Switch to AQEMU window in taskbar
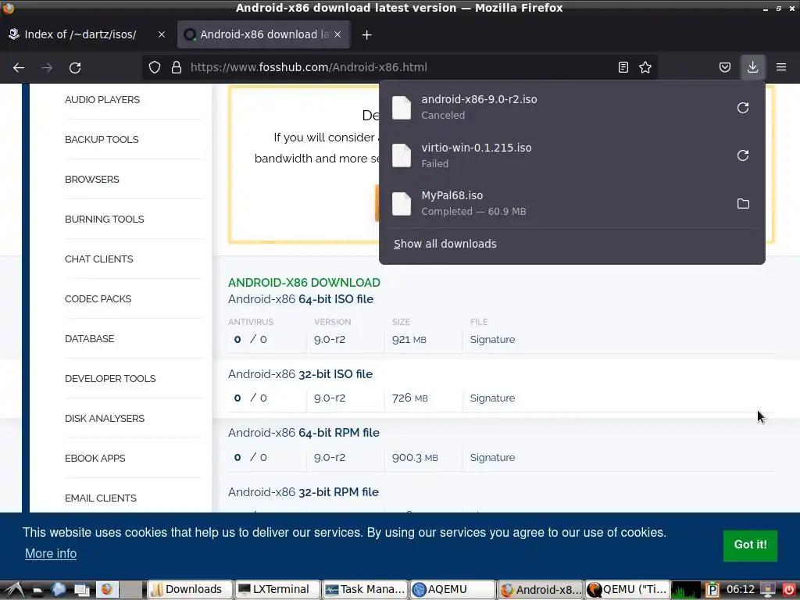The height and width of the screenshot is (600, 800). (x=452, y=589)
